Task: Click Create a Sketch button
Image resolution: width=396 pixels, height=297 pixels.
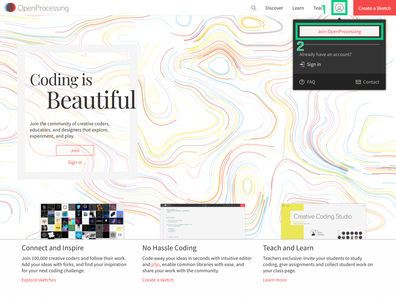Action: [x=375, y=8]
